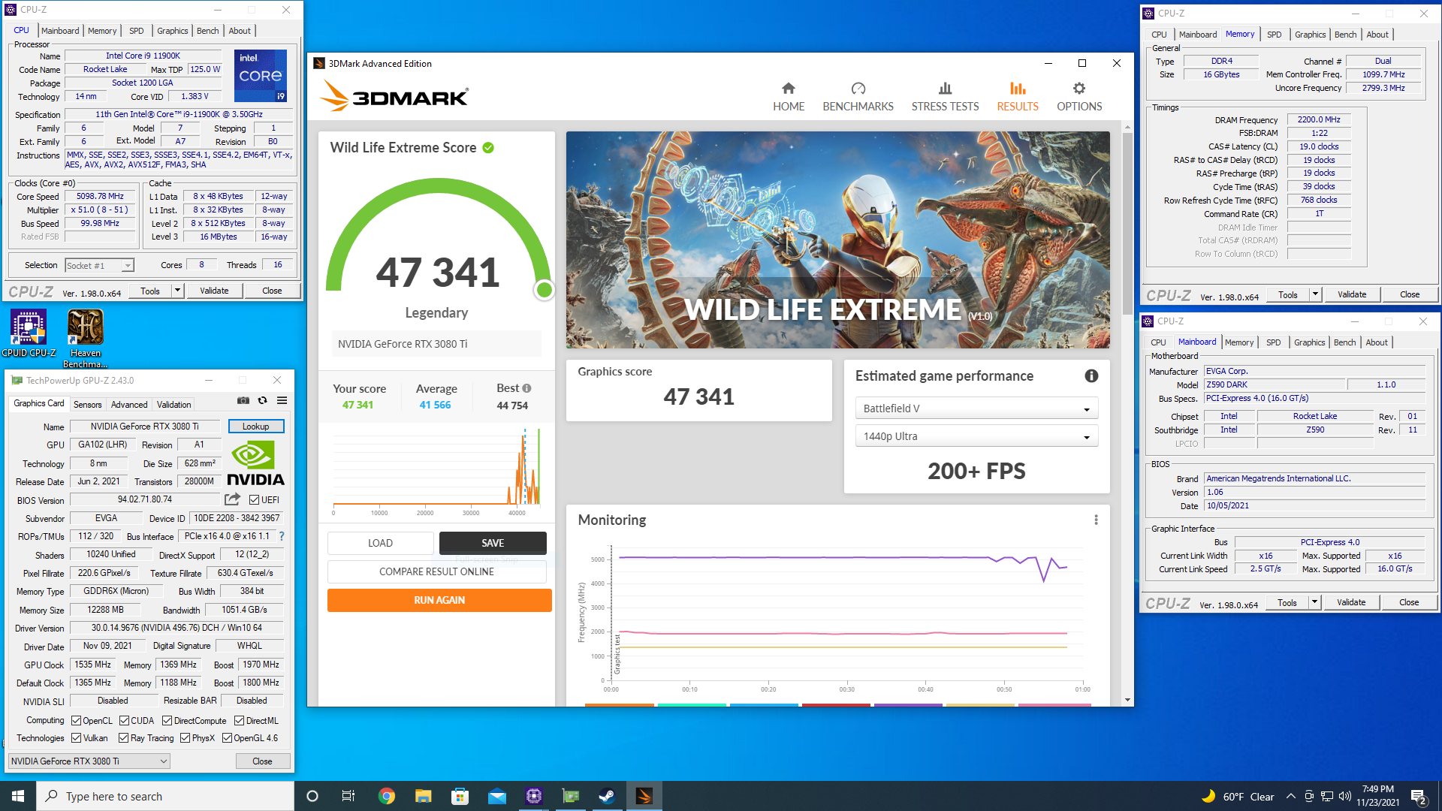Expand 1440p Ultra resolution dropdown
The height and width of the screenshot is (811, 1442).
976,436
